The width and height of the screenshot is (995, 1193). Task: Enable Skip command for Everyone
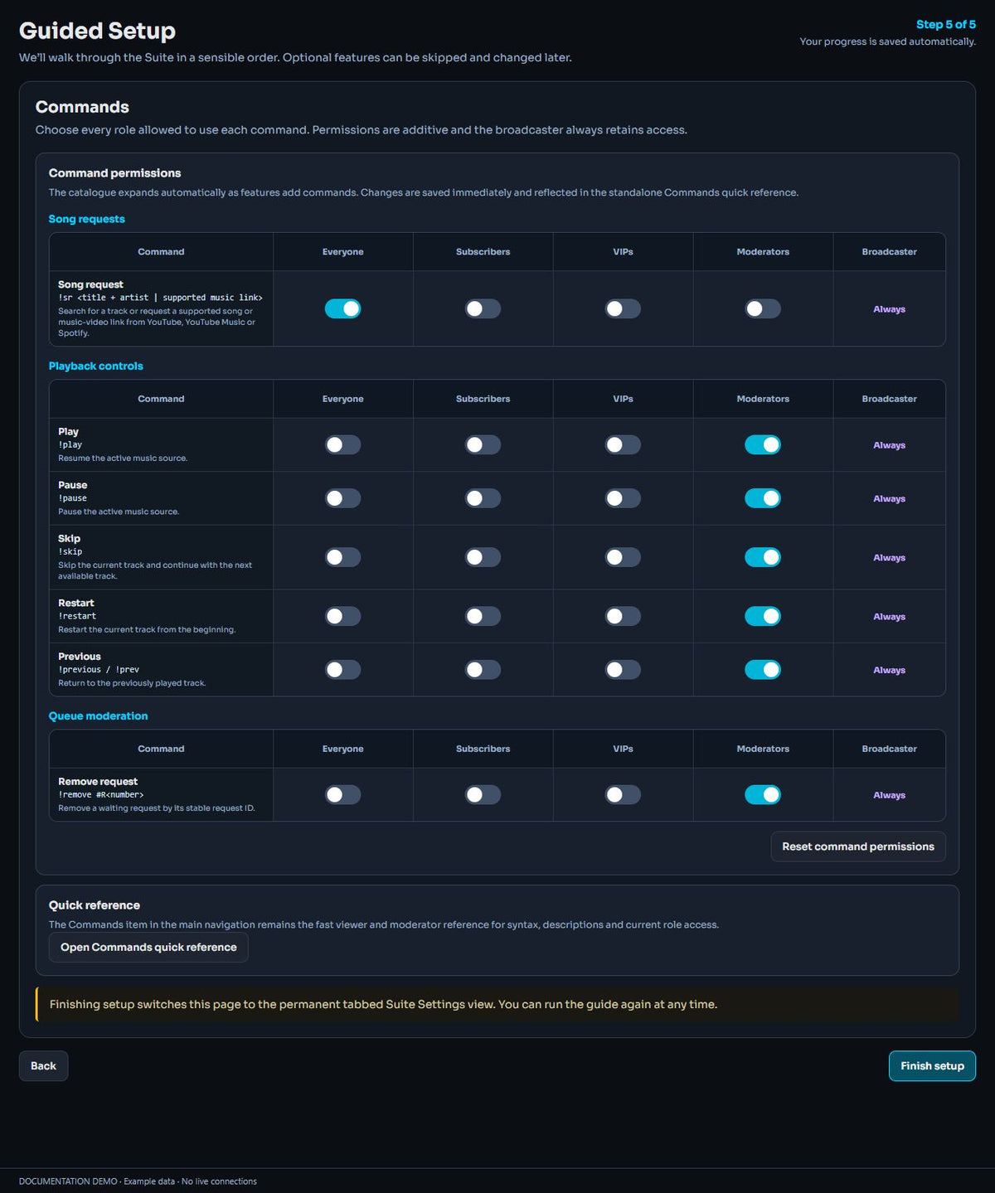coord(342,557)
